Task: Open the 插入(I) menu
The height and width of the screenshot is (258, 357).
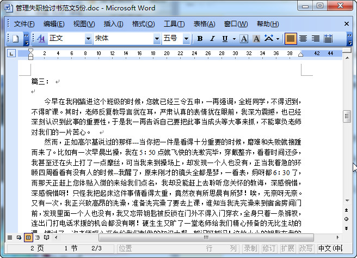Action: 113,23
